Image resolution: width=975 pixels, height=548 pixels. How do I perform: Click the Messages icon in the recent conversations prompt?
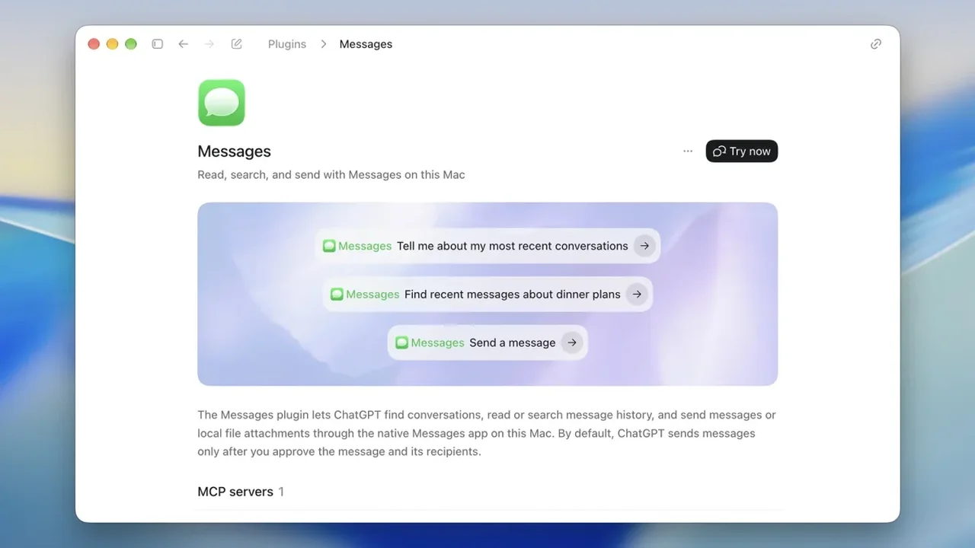pyautogui.click(x=329, y=246)
